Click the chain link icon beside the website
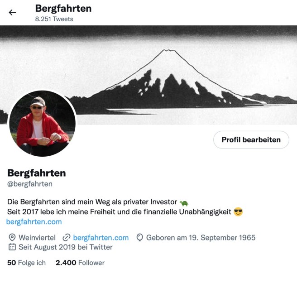The width and height of the screenshot is (297, 283). [x=66, y=238]
